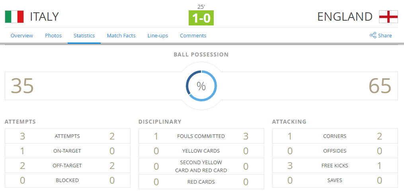404x194 pixels.
Task: Click the On-Target attempts row label
Action: point(67,151)
